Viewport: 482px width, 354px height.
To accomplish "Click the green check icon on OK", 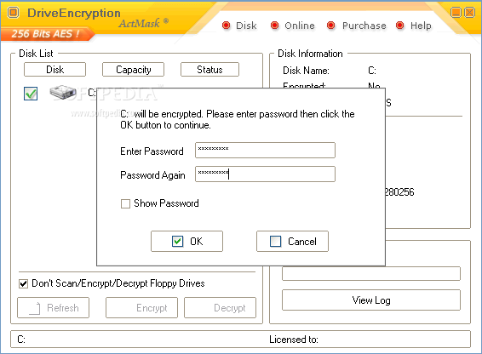I will tap(177, 241).
